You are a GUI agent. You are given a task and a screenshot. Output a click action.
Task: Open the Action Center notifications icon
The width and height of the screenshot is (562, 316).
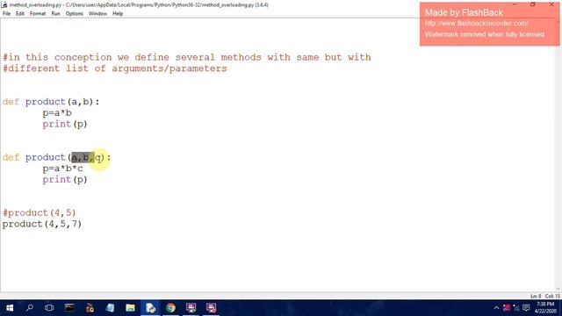point(526,308)
